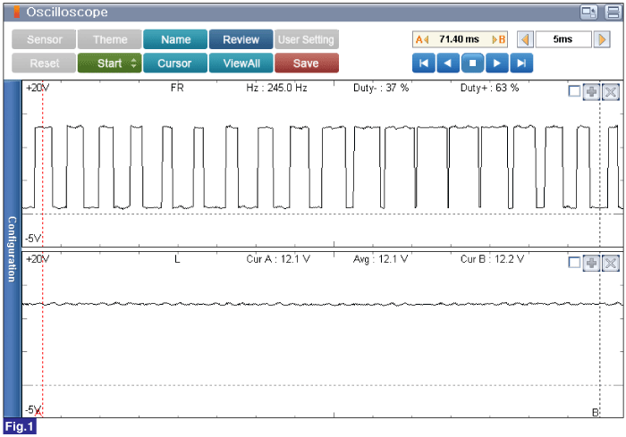
Task: Stop waveform playback
Action: coord(472,63)
